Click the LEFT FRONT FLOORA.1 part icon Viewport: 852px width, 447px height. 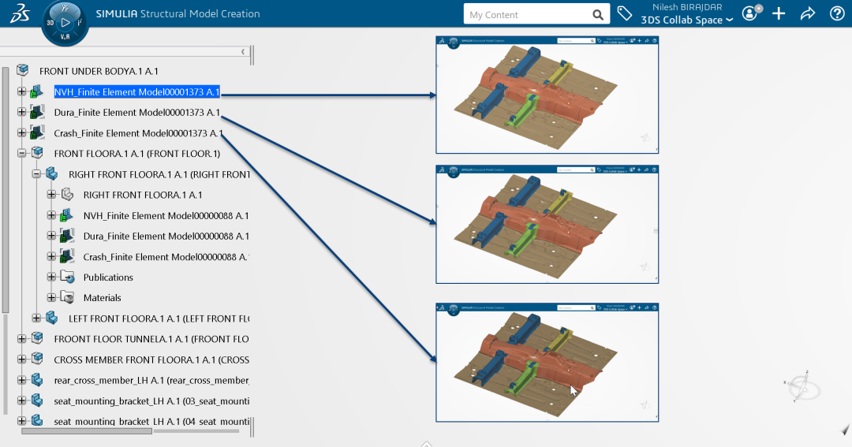pos(51,318)
